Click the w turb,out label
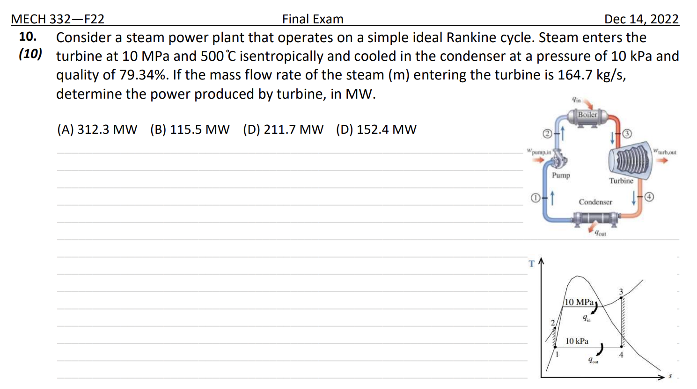 (665, 152)
